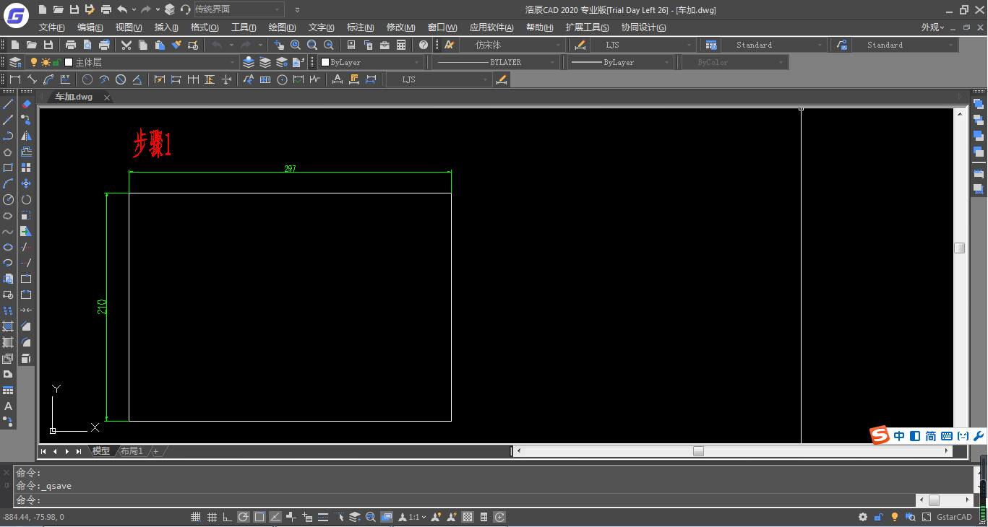The height and width of the screenshot is (527, 988).
Task: Toggle snap mode in status bar
Action: point(196,517)
